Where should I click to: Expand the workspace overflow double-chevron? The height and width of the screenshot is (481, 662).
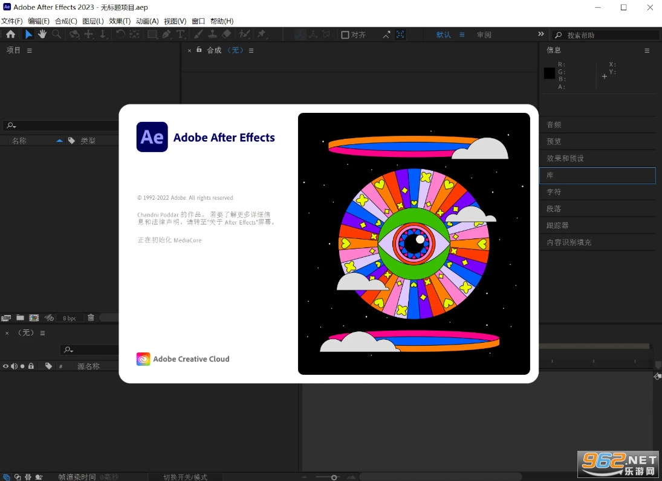(541, 34)
